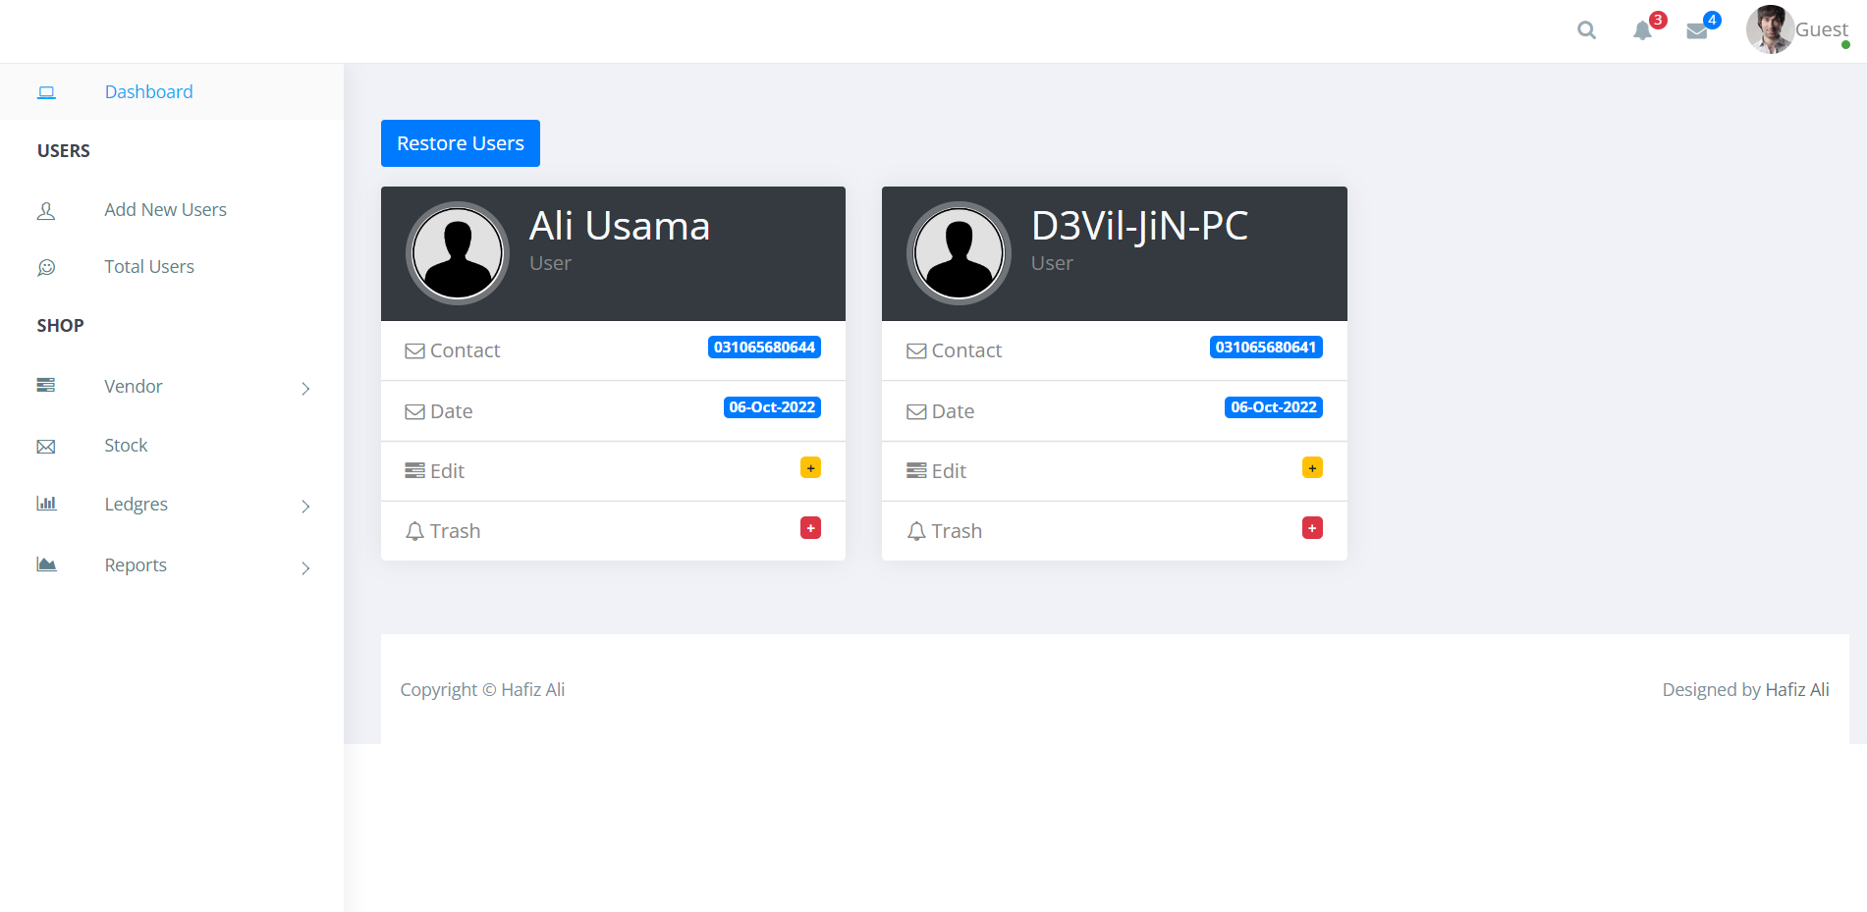Click Ali Usama's contact number badge
This screenshot has width=1867, height=912.
pyautogui.click(x=764, y=348)
